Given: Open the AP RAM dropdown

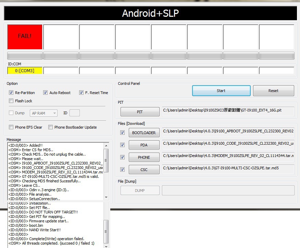Looking at the screenshot, I should (43, 113).
